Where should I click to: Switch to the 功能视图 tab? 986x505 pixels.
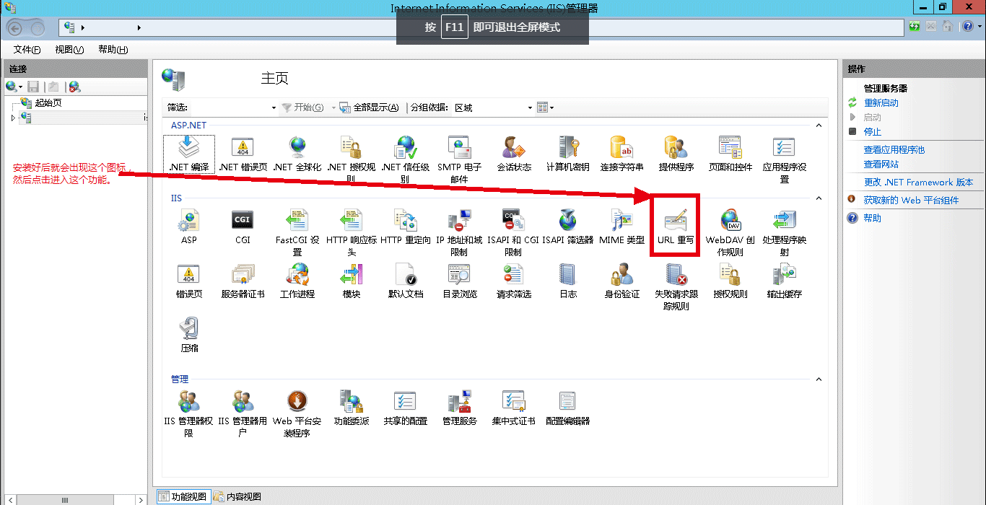[183, 496]
